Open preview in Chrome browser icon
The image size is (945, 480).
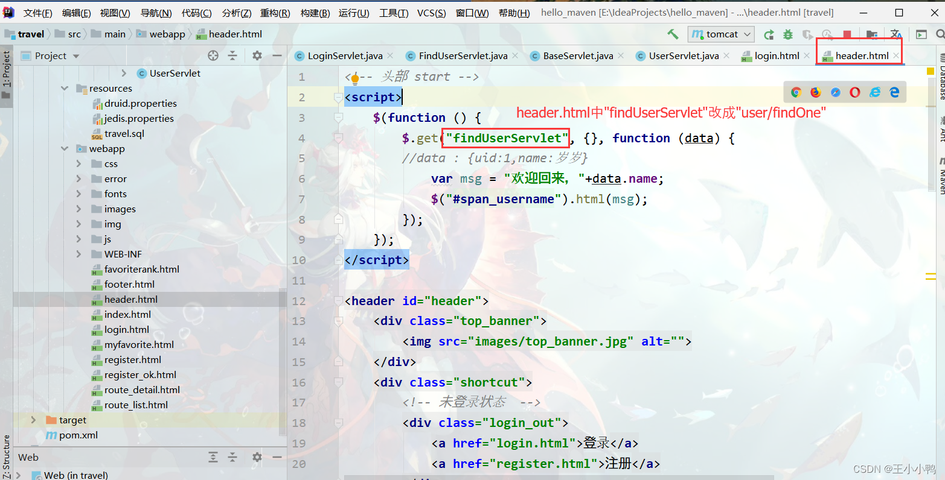point(796,92)
